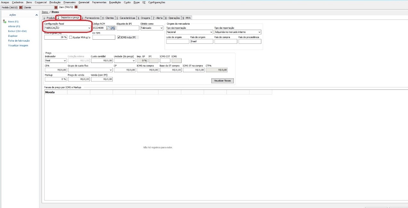Image resolution: width=408 pixels, height=208 pixels.
Task: Click the Visualizar faixas button
Action: pyautogui.click(x=223, y=81)
